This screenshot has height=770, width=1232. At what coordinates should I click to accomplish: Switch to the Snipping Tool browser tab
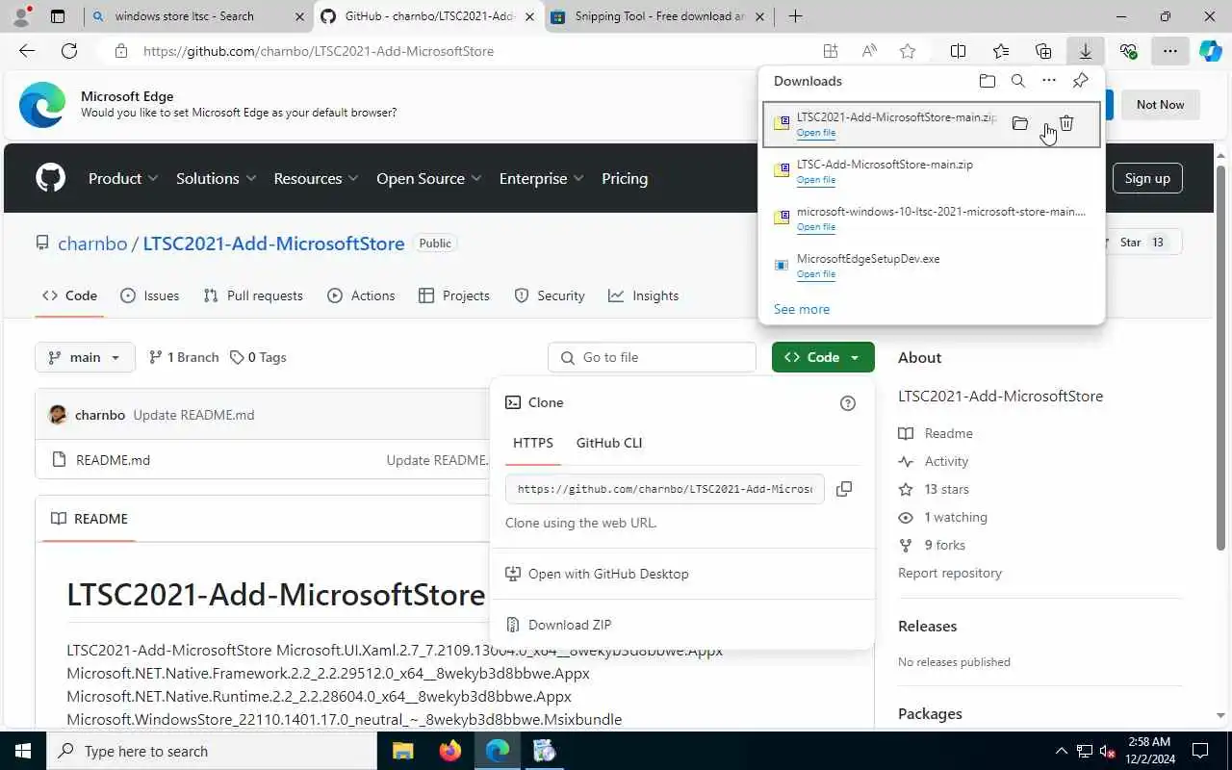(x=659, y=16)
